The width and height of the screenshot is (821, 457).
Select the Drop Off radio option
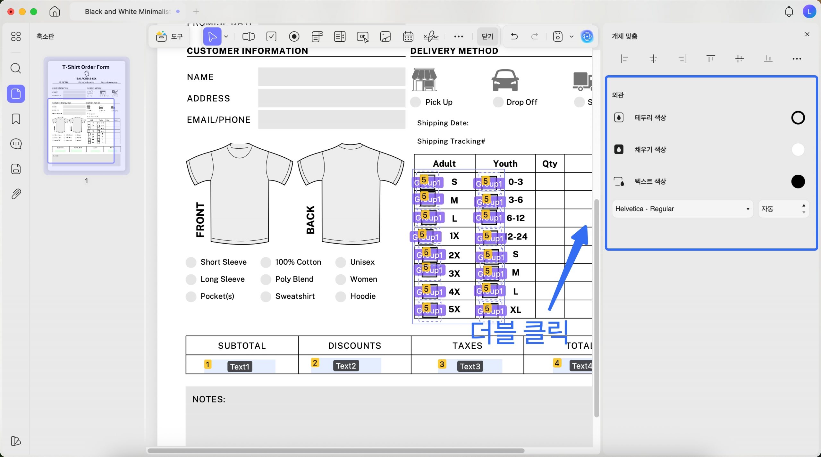point(498,102)
